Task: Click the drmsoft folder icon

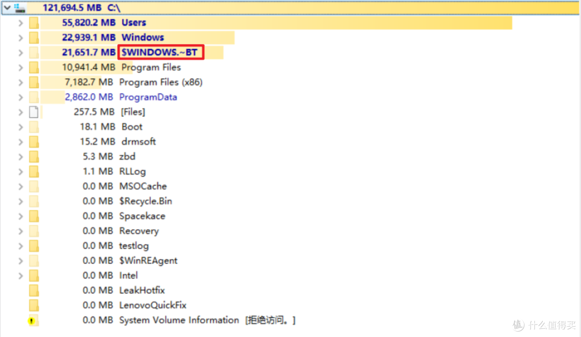Action: 34,142
